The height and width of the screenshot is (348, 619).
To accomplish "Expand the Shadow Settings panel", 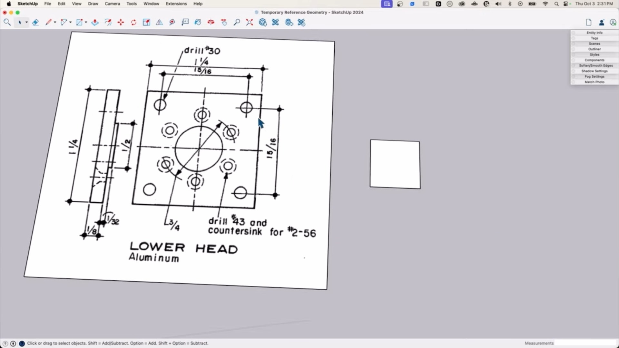I will 594,71.
